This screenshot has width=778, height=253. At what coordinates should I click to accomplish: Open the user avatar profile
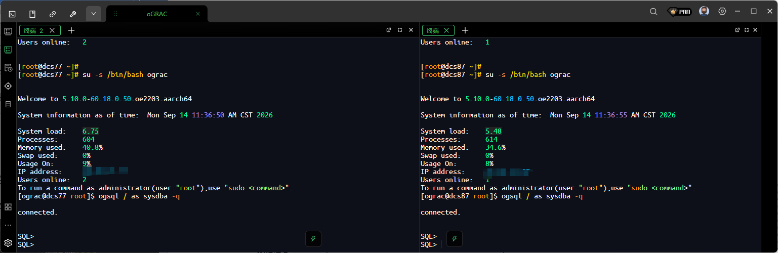(x=704, y=11)
